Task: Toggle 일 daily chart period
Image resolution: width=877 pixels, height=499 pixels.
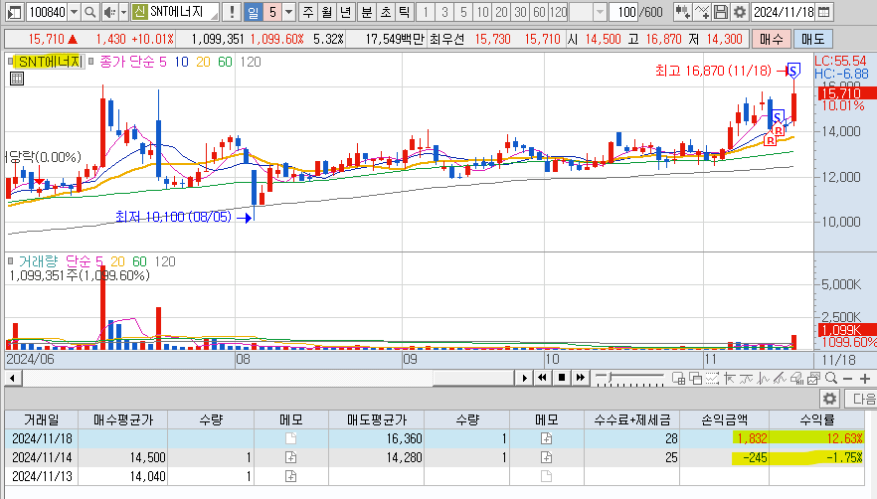Action: (x=254, y=12)
